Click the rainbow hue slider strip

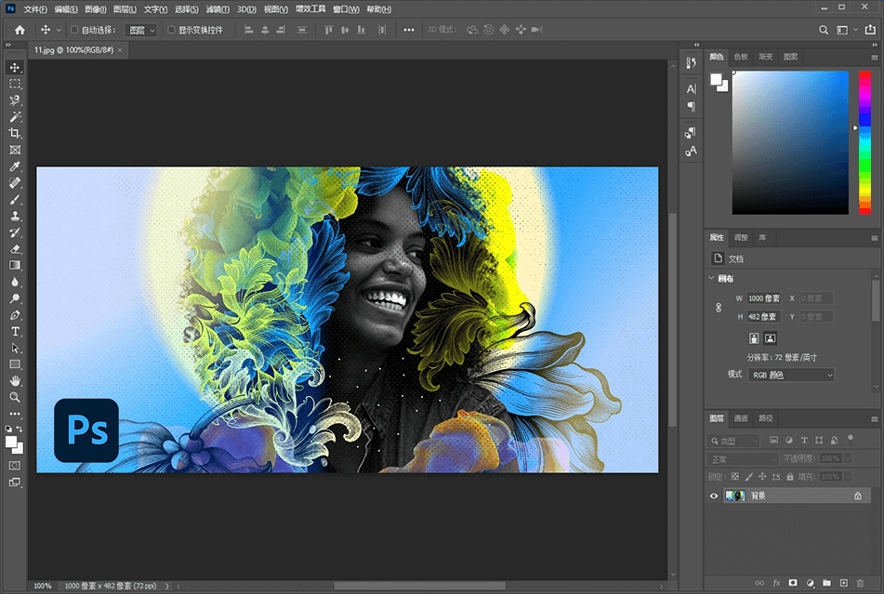[x=864, y=142]
